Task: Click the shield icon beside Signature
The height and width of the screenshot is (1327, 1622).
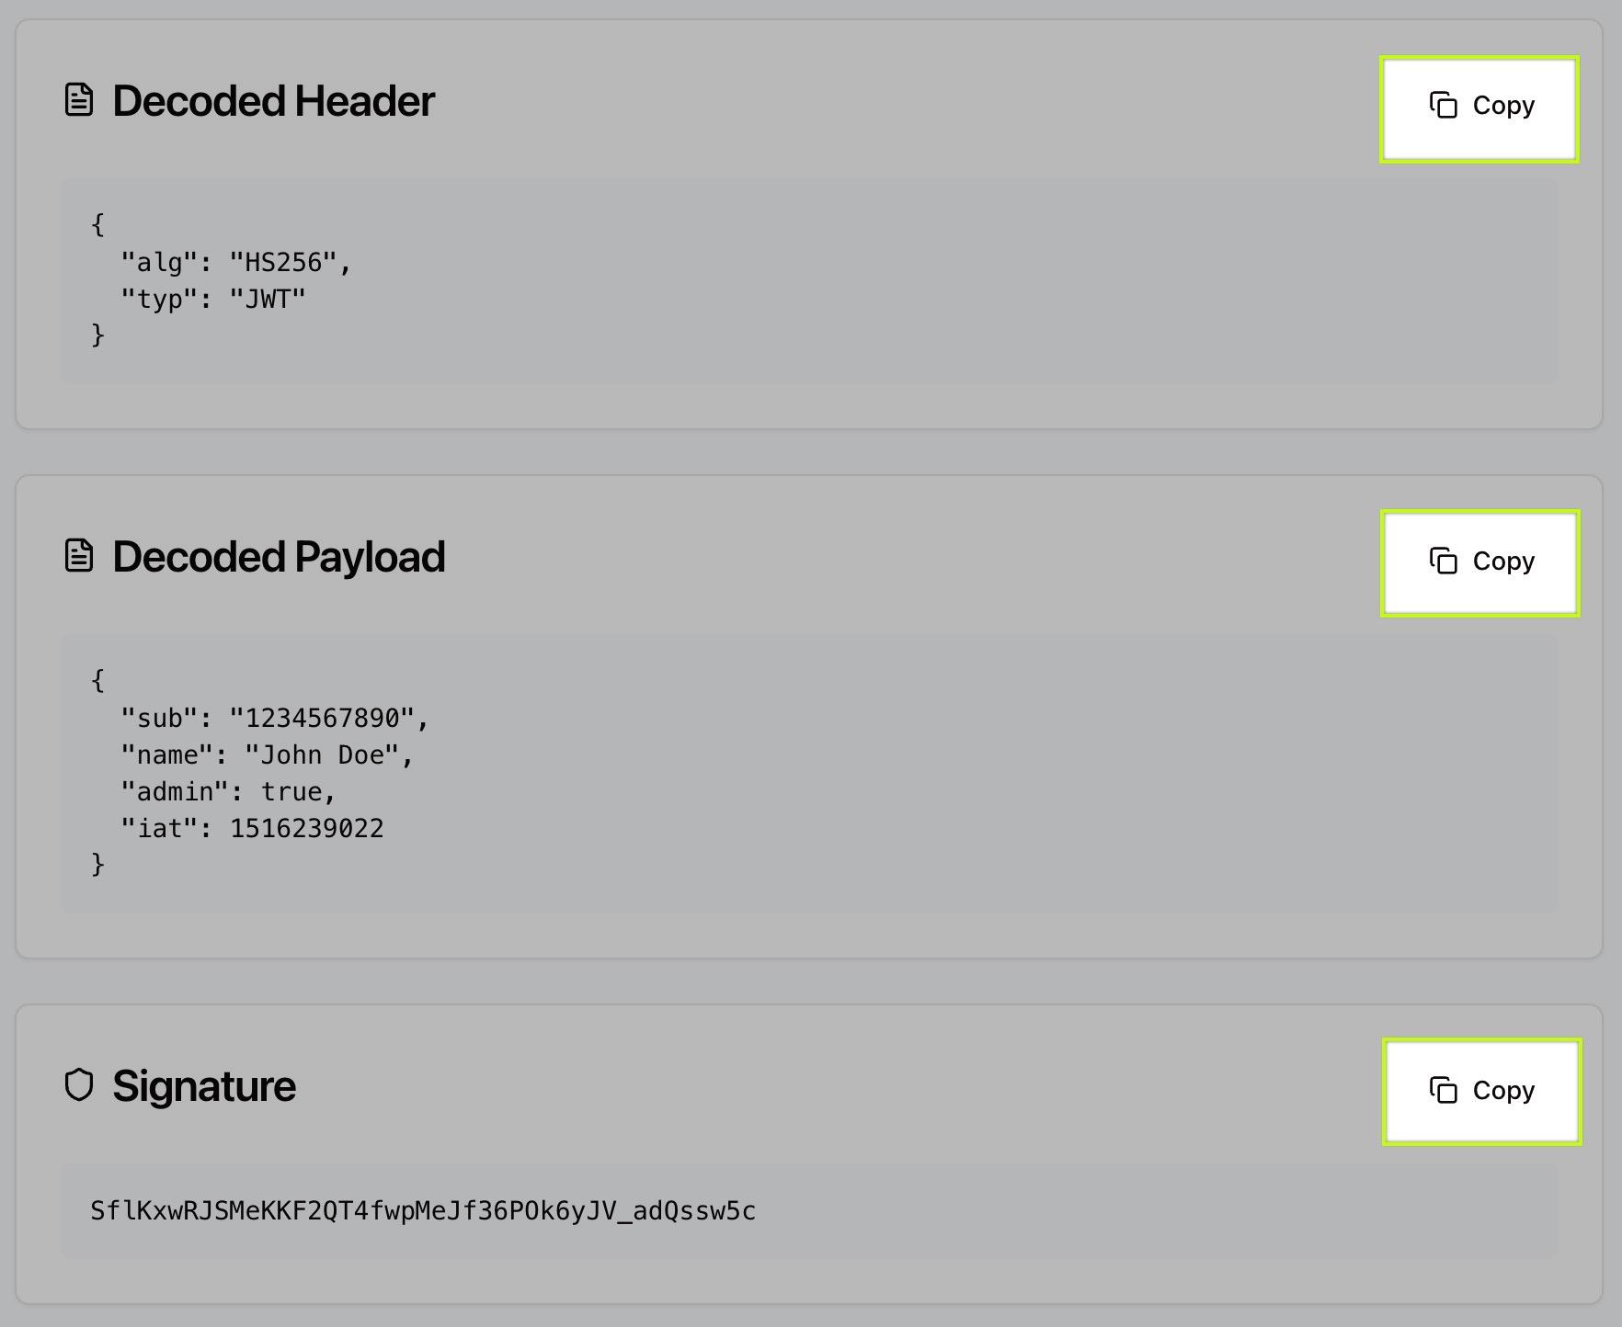Action: [79, 1085]
